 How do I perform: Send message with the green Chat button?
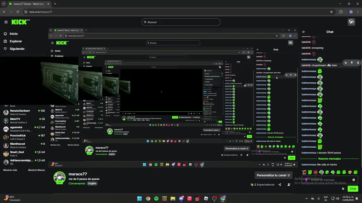[353, 189]
